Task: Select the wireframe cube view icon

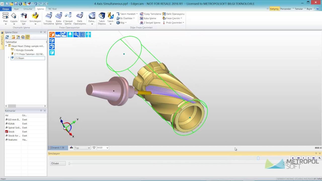Action: click(x=52, y=47)
